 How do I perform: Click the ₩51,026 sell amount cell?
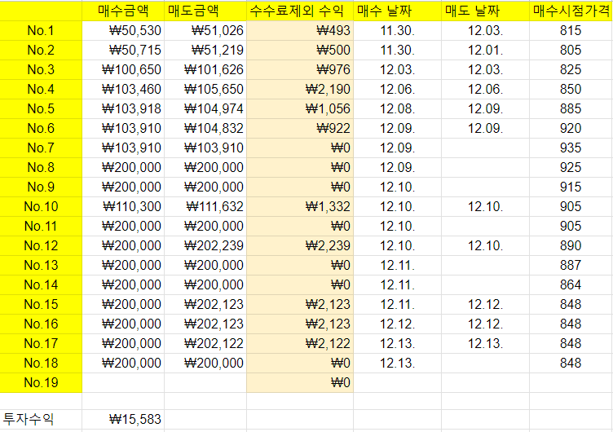click(205, 30)
